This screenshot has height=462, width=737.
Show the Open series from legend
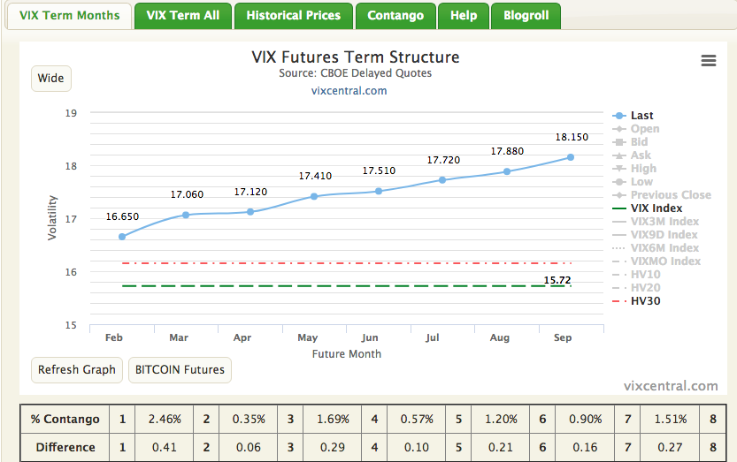point(644,129)
